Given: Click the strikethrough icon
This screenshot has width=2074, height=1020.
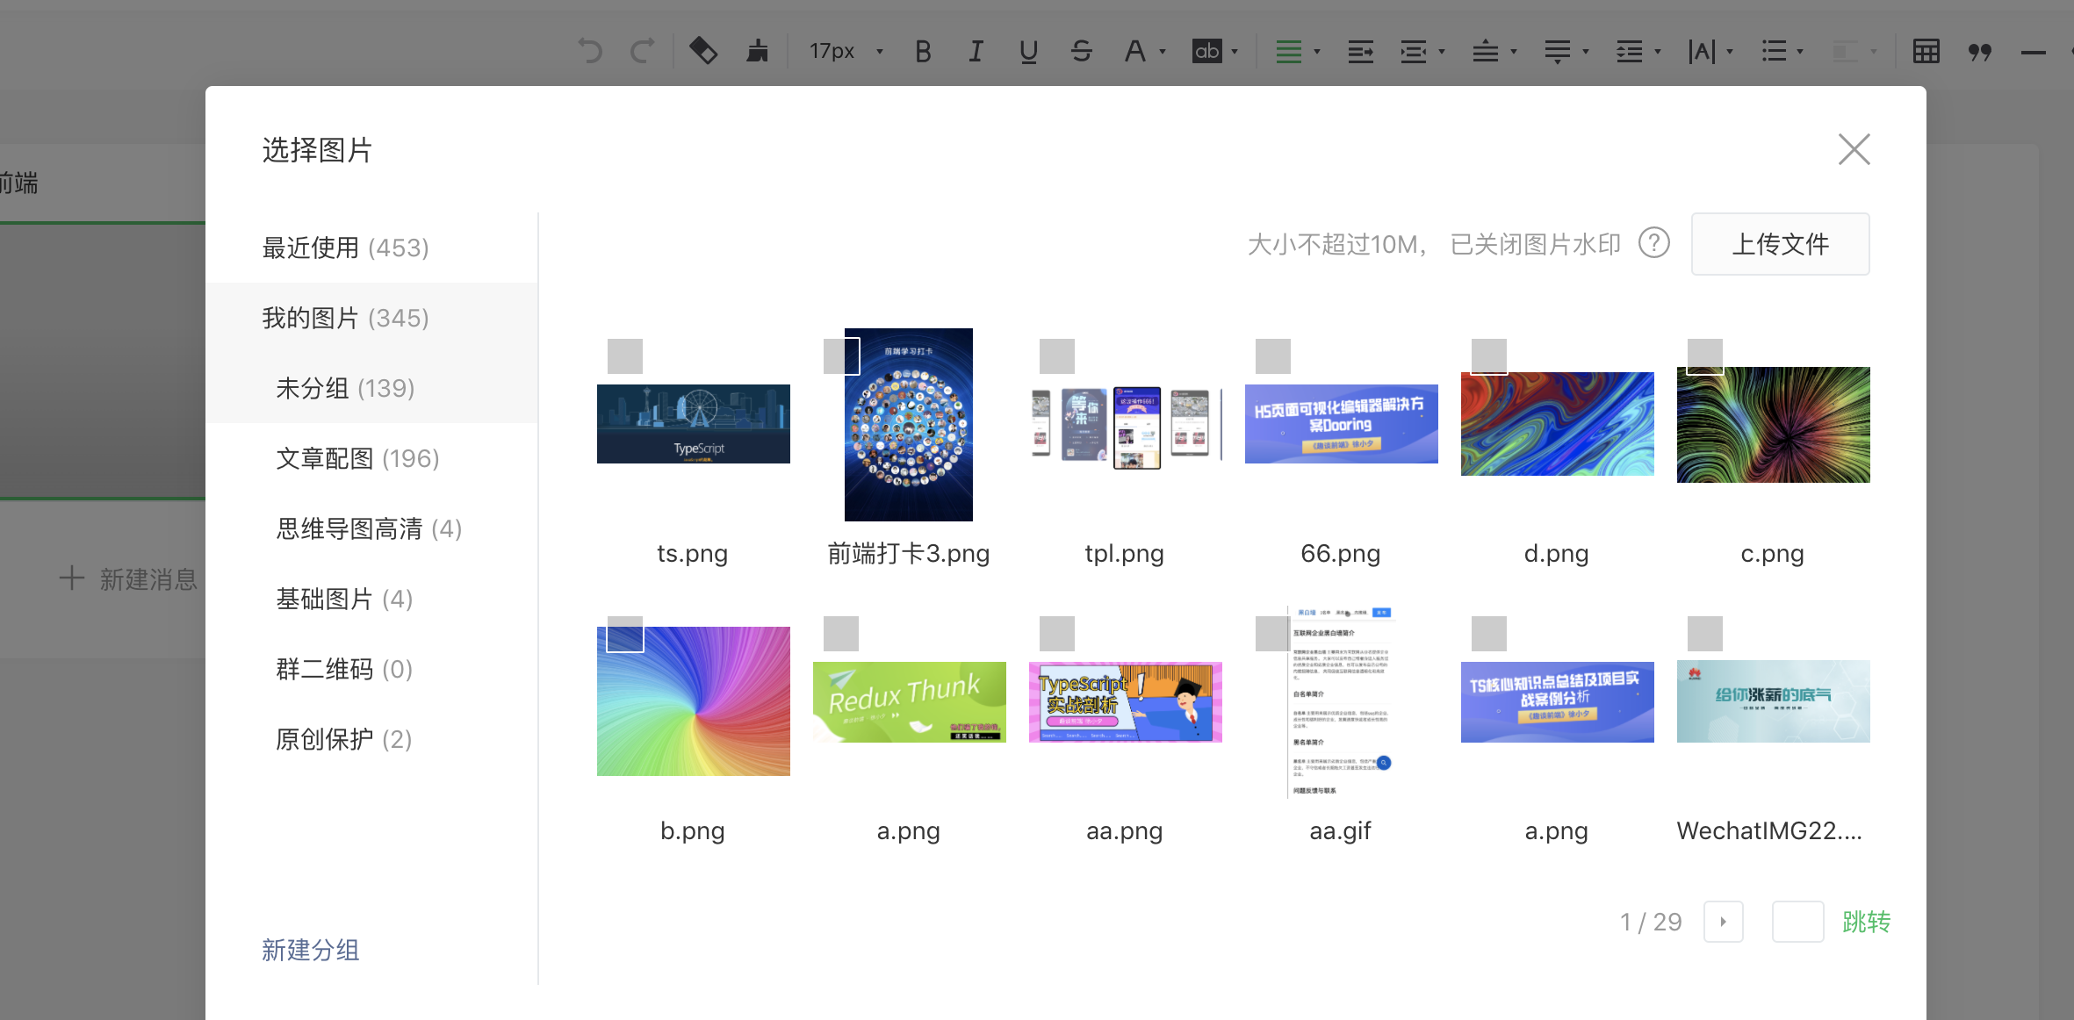Looking at the screenshot, I should pyautogui.click(x=1081, y=51).
